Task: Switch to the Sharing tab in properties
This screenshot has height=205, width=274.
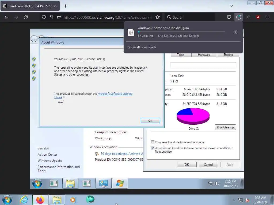Action: click(228, 55)
